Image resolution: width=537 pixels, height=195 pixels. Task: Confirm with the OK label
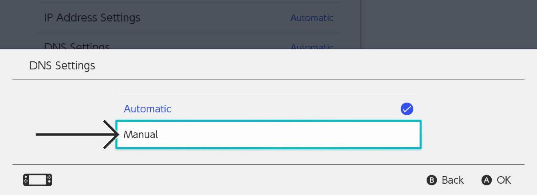[504, 180]
